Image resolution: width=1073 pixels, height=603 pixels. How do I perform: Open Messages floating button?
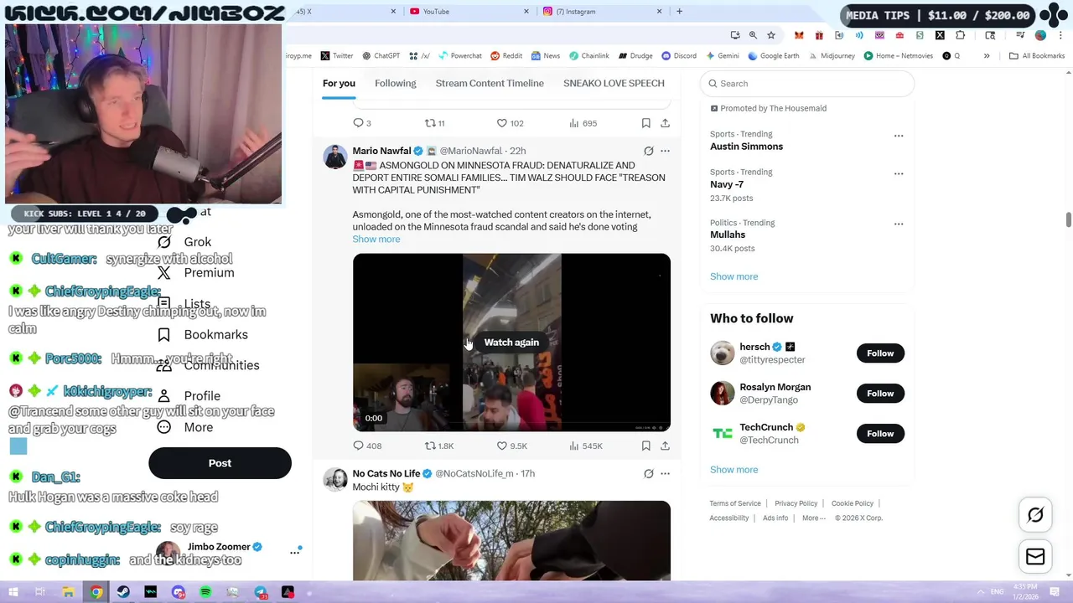point(1035,557)
